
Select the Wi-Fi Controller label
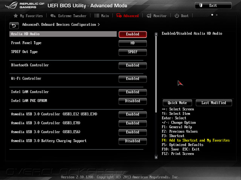[x=26, y=78]
